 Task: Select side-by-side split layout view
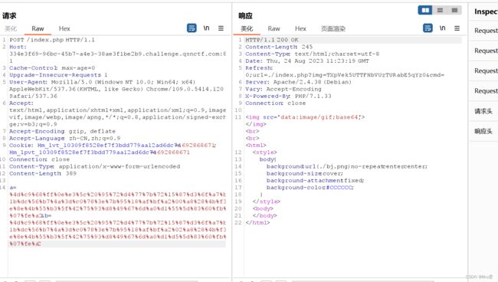point(425,10)
